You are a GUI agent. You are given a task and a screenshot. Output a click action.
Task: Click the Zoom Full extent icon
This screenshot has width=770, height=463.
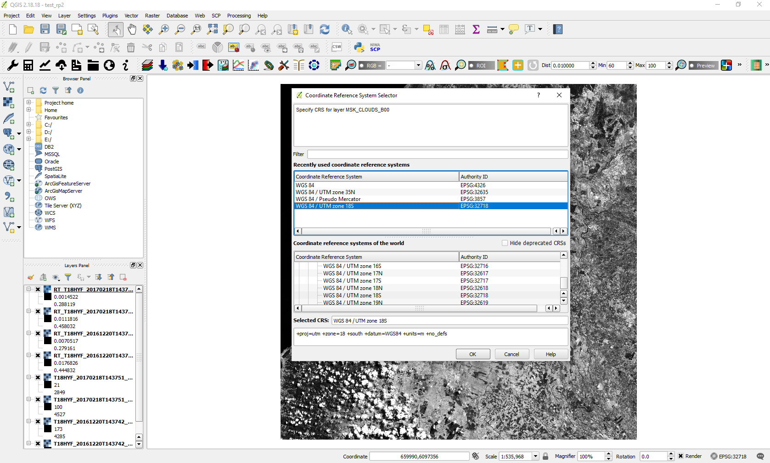[212, 29]
